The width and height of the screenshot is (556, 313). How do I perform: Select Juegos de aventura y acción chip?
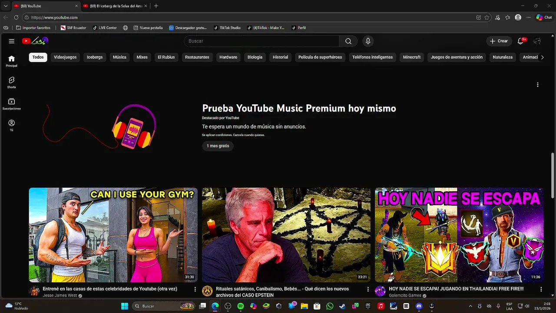457,57
